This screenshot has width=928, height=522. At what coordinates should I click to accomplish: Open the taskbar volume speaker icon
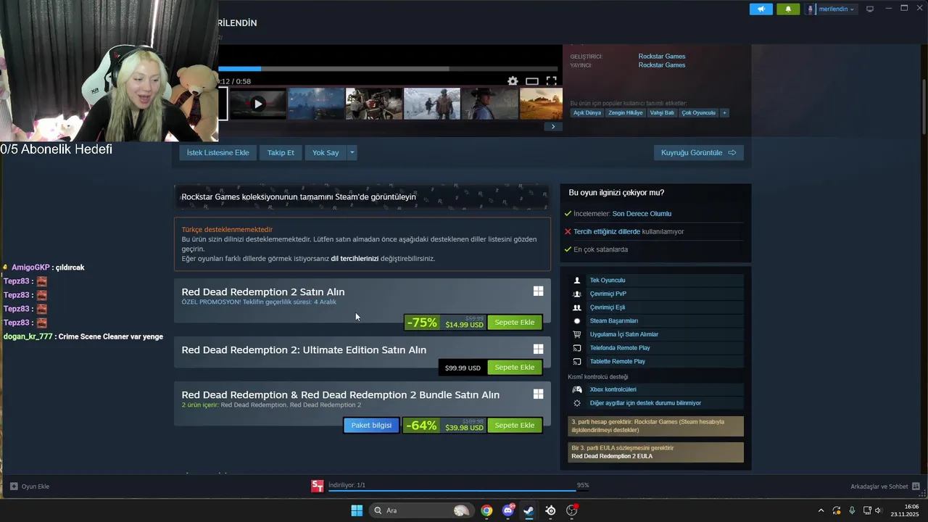tap(879, 510)
